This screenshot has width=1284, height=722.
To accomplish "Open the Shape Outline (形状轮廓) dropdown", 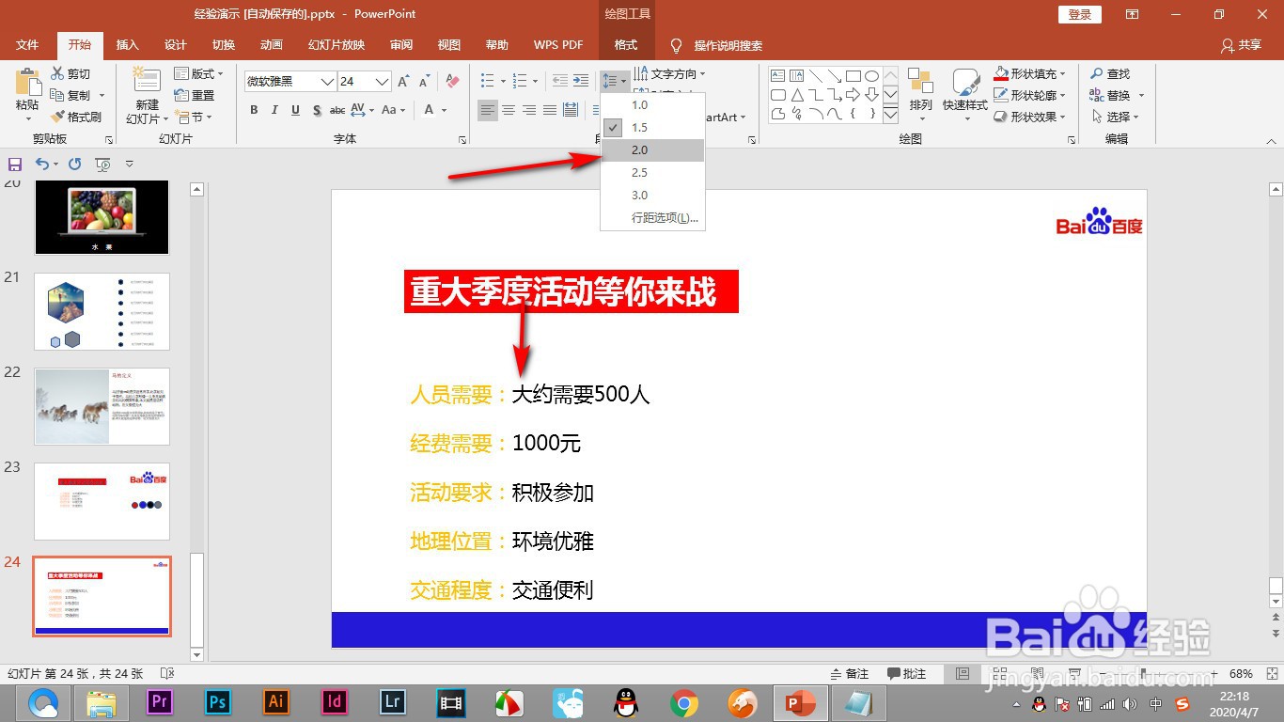I will click(1031, 95).
